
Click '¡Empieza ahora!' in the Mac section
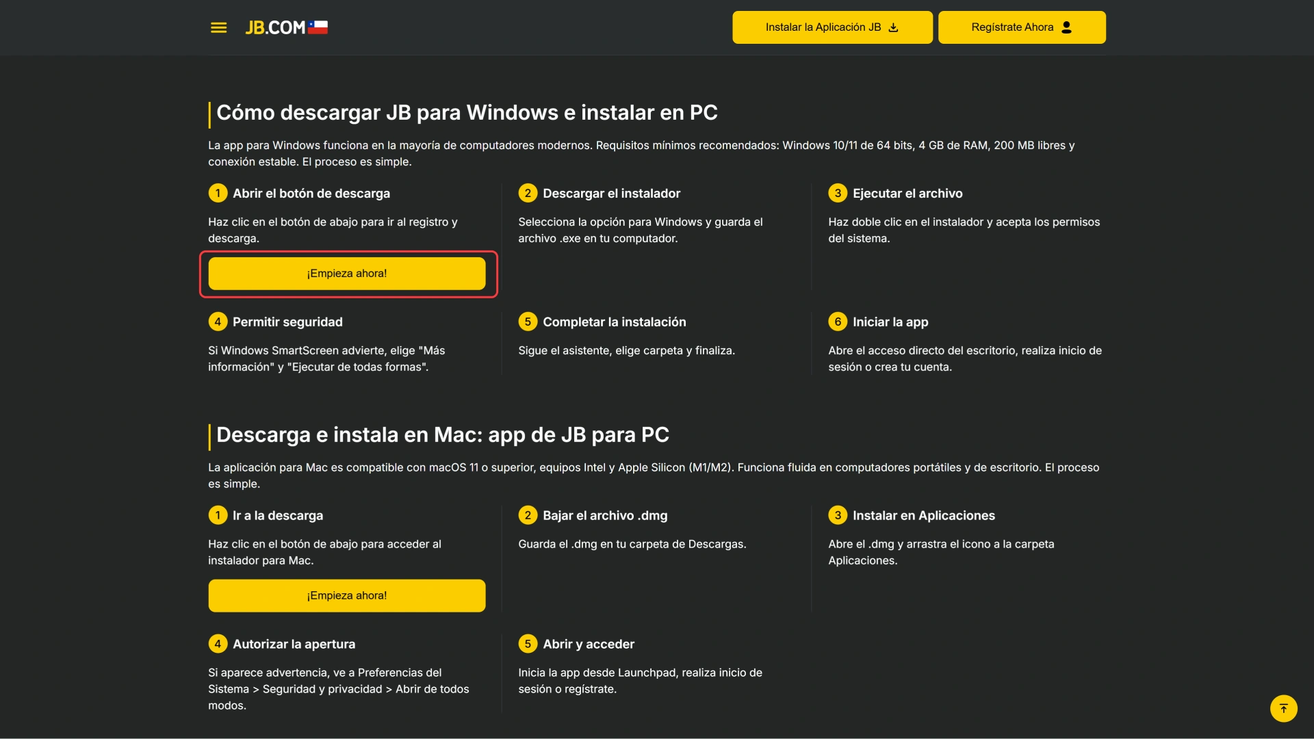(x=347, y=595)
